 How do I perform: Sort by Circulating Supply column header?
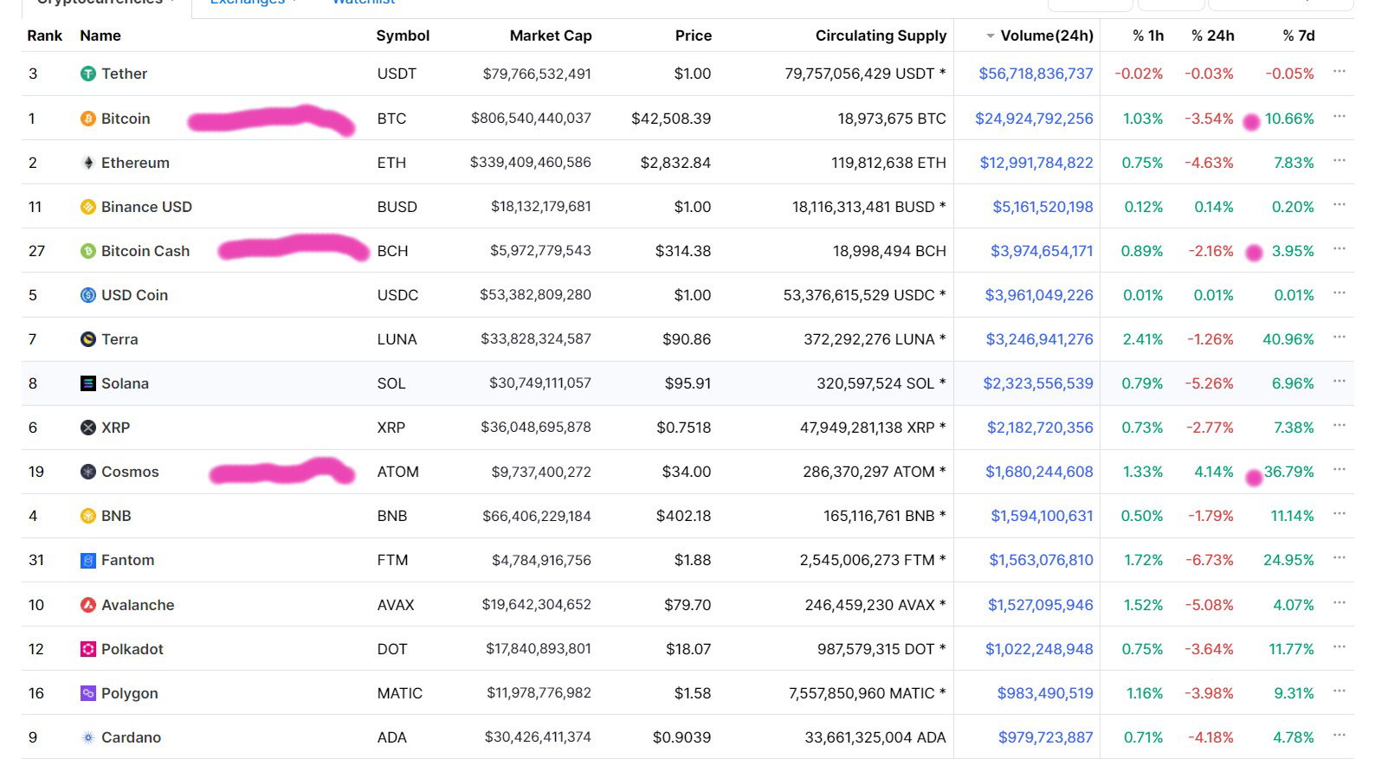click(x=881, y=35)
